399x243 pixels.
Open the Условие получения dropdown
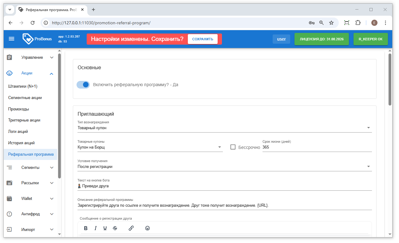[224, 167]
